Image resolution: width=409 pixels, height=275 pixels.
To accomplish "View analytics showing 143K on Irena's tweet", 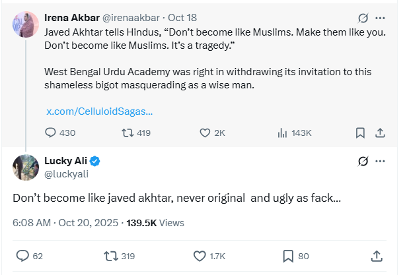I will coord(283,133).
